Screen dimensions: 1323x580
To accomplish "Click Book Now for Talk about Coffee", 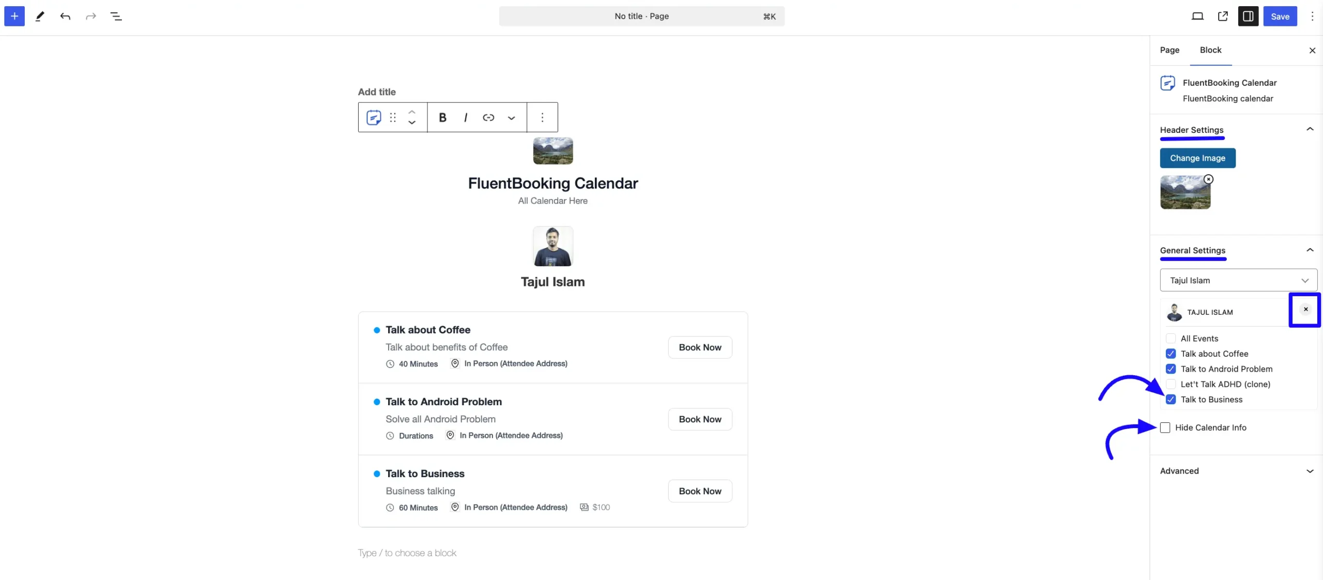I will pyautogui.click(x=700, y=347).
